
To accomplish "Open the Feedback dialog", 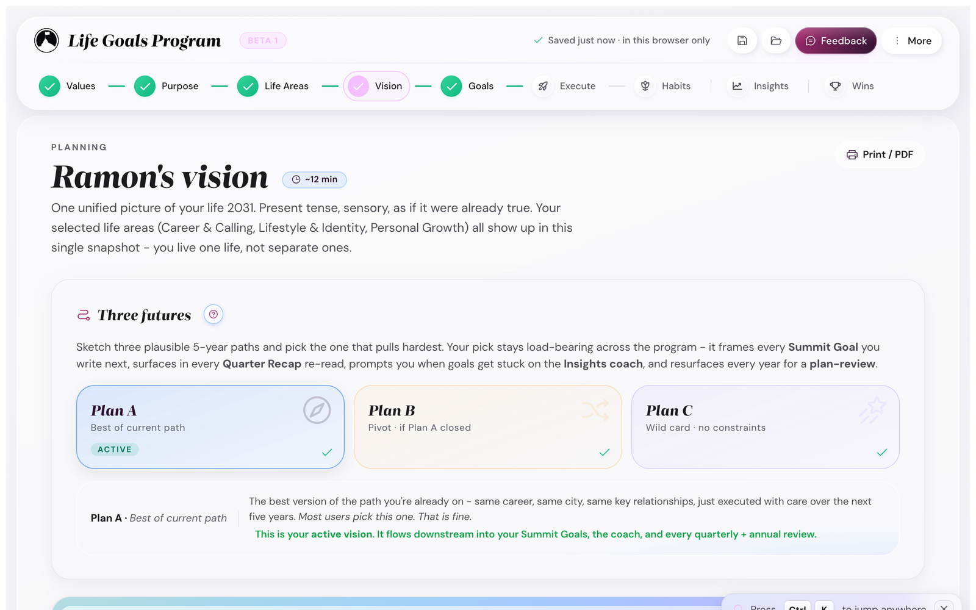I will [836, 41].
